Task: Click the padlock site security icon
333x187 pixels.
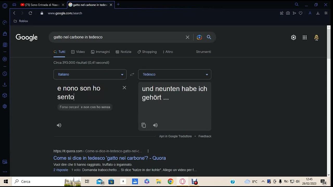Action: point(42,13)
